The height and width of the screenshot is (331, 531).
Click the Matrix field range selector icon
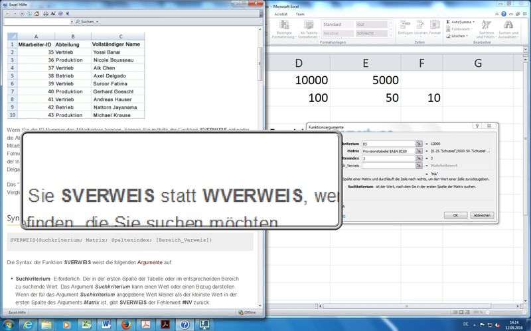click(419, 151)
